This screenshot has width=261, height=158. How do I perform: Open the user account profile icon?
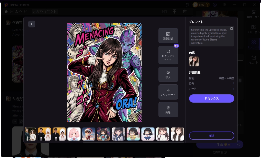pyautogui.click(x=215, y=5)
